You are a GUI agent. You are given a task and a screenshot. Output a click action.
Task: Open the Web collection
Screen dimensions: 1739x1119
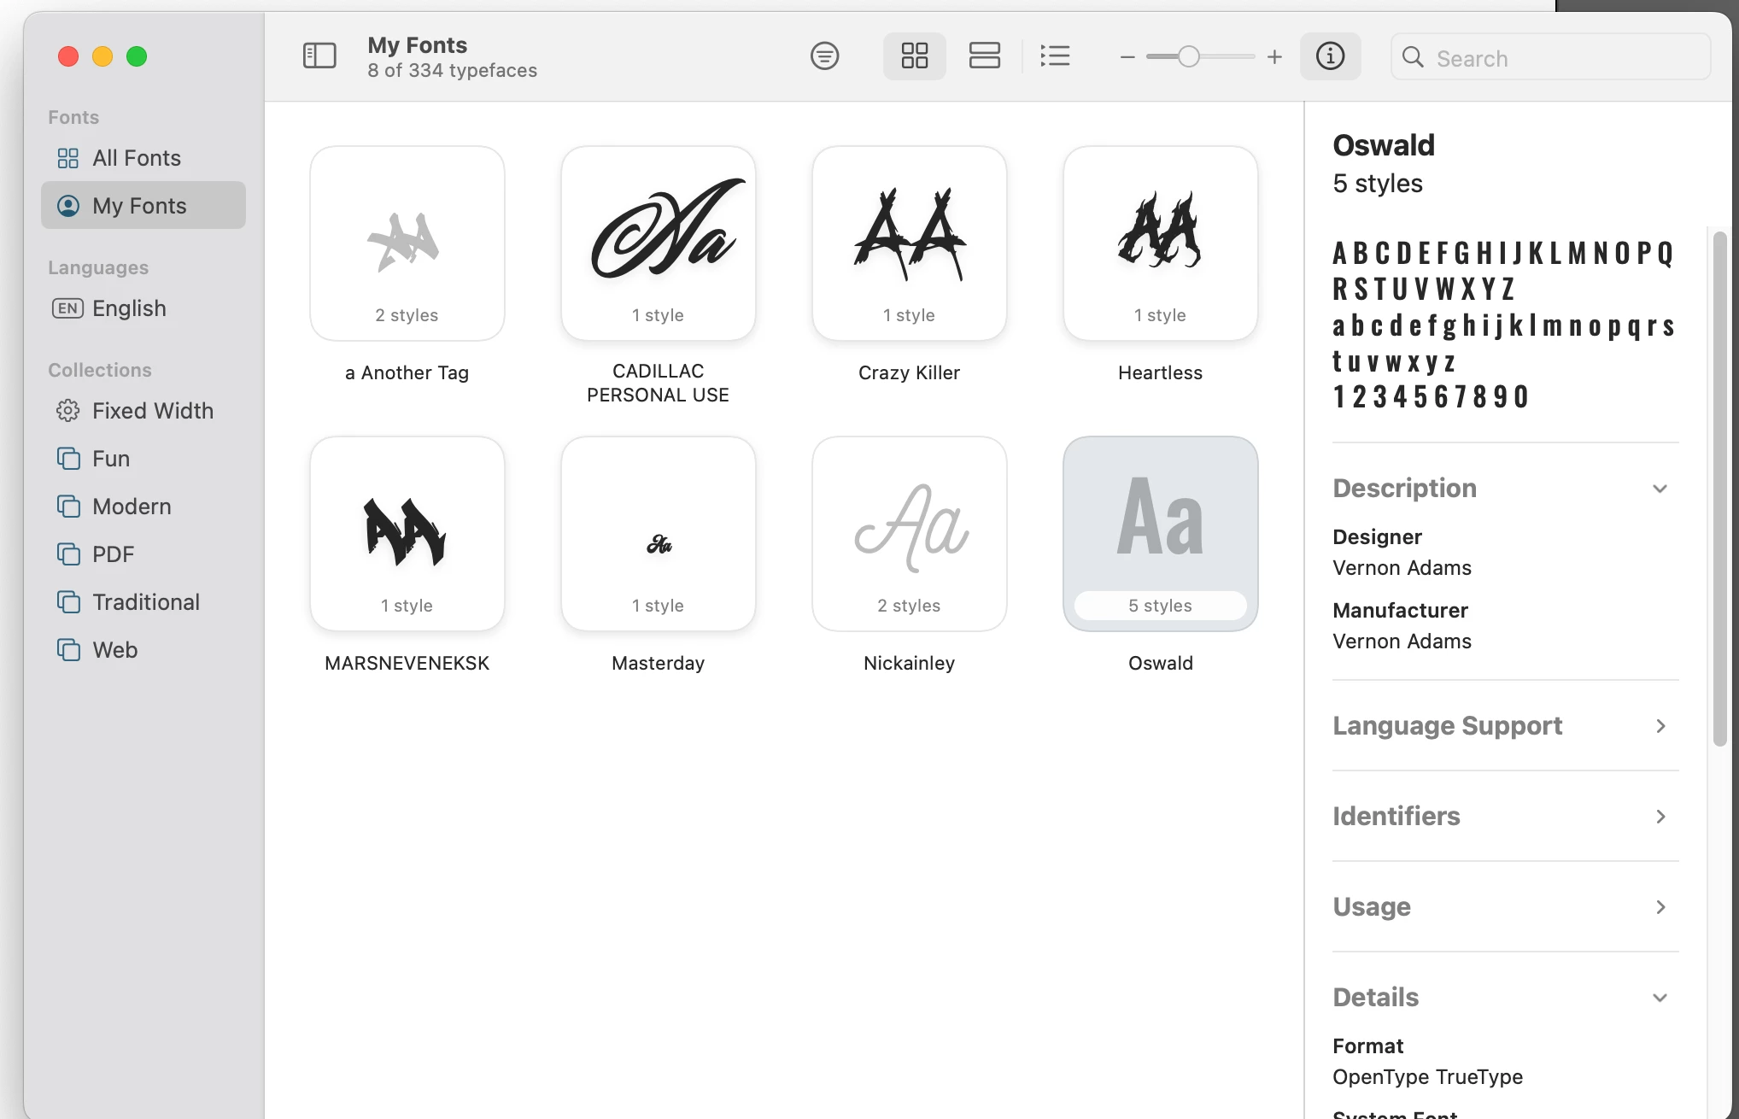pyautogui.click(x=114, y=650)
